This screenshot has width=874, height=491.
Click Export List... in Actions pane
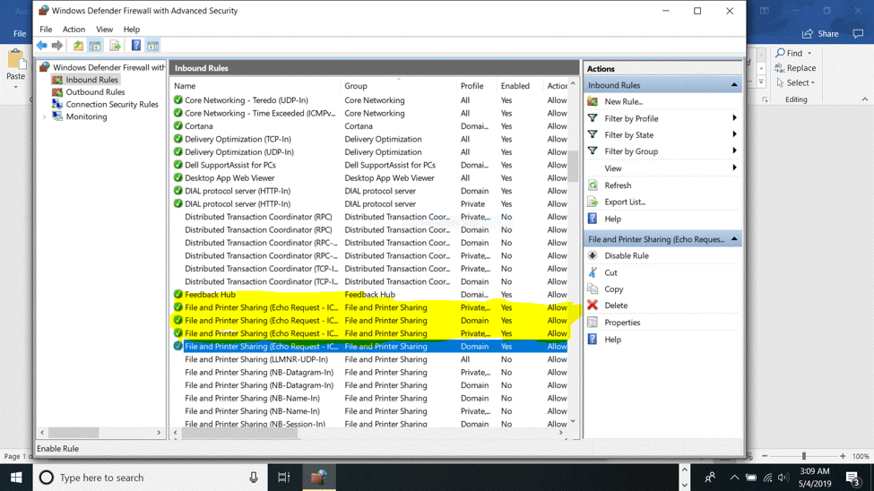(x=624, y=202)
